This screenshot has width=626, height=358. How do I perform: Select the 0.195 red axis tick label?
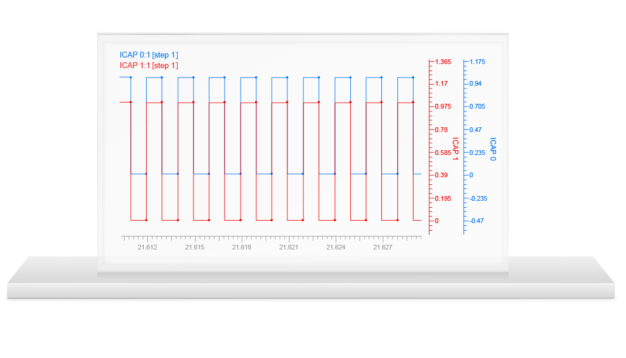point(443,198)
